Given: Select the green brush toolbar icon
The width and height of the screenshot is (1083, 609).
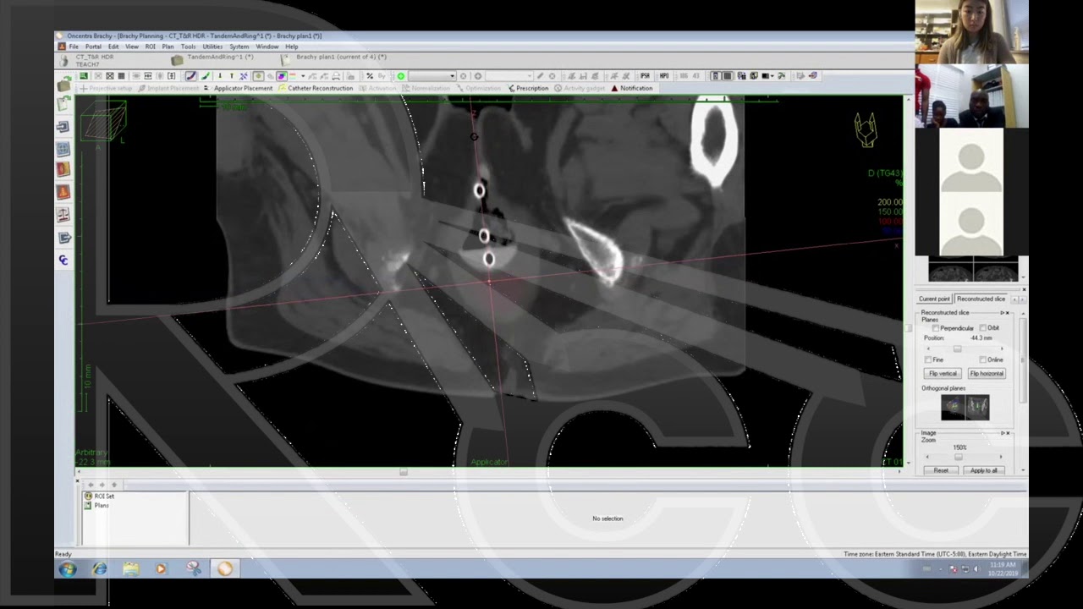Looking at the screenshot, I should tap(206, 76).
